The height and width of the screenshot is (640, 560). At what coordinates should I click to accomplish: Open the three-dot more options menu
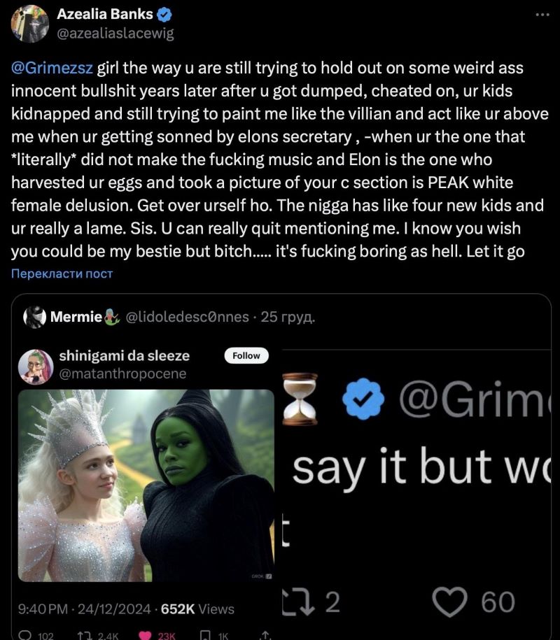tap(542, 15)
